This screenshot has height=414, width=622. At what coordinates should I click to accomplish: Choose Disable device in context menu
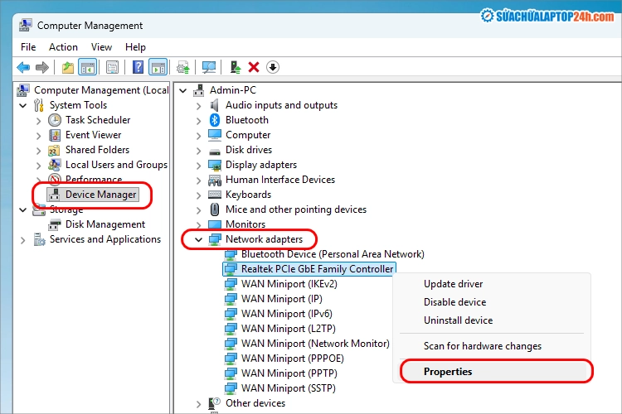tap(454, 302)
